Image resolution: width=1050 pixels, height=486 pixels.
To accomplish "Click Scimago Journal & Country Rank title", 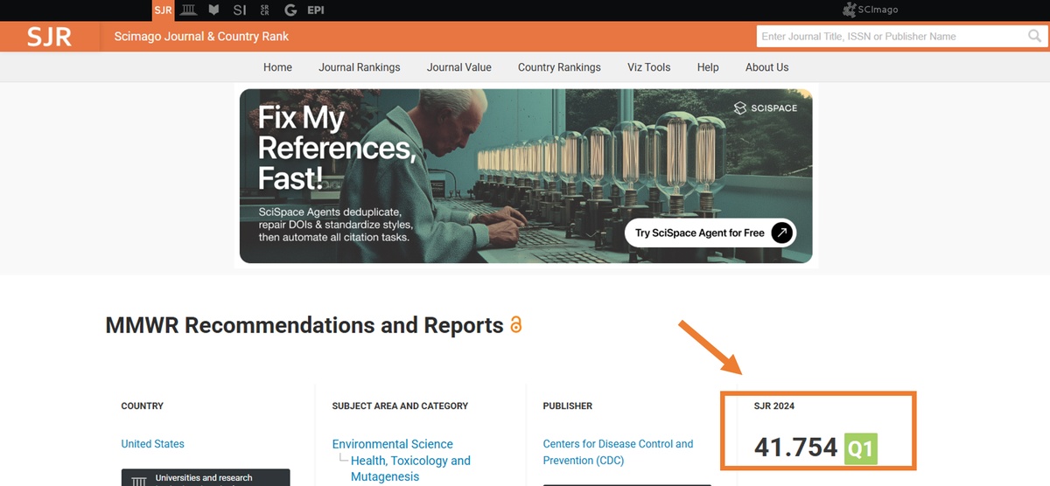I will 201,37.
